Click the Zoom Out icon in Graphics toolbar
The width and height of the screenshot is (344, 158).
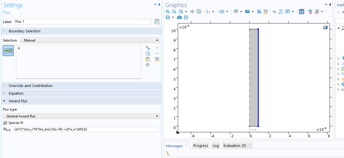pyautogui.click(x=174, y=12)
